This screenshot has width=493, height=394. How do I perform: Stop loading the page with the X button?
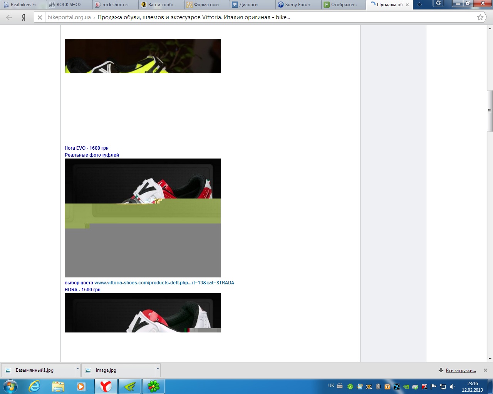40,17
